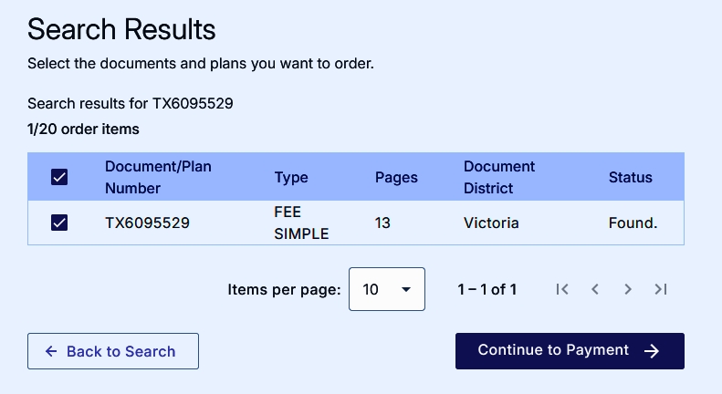Click Back to Search button
Viewport: 722px width, 394px height.
pos(113,351)
